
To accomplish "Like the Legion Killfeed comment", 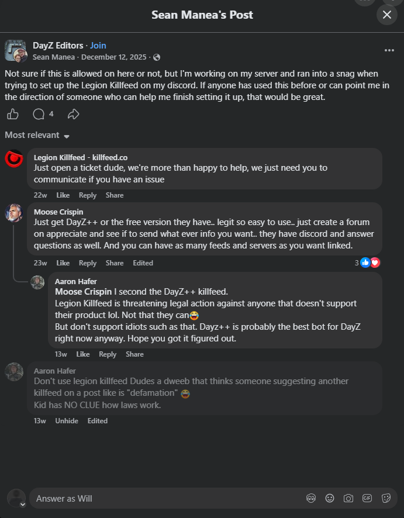I will (x=63, y=195).
